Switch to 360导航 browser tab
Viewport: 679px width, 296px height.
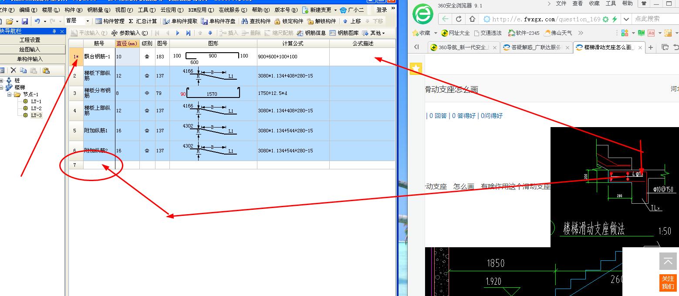click(x=463, y=47)
